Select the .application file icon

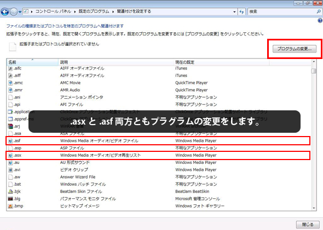click(10, 112)
